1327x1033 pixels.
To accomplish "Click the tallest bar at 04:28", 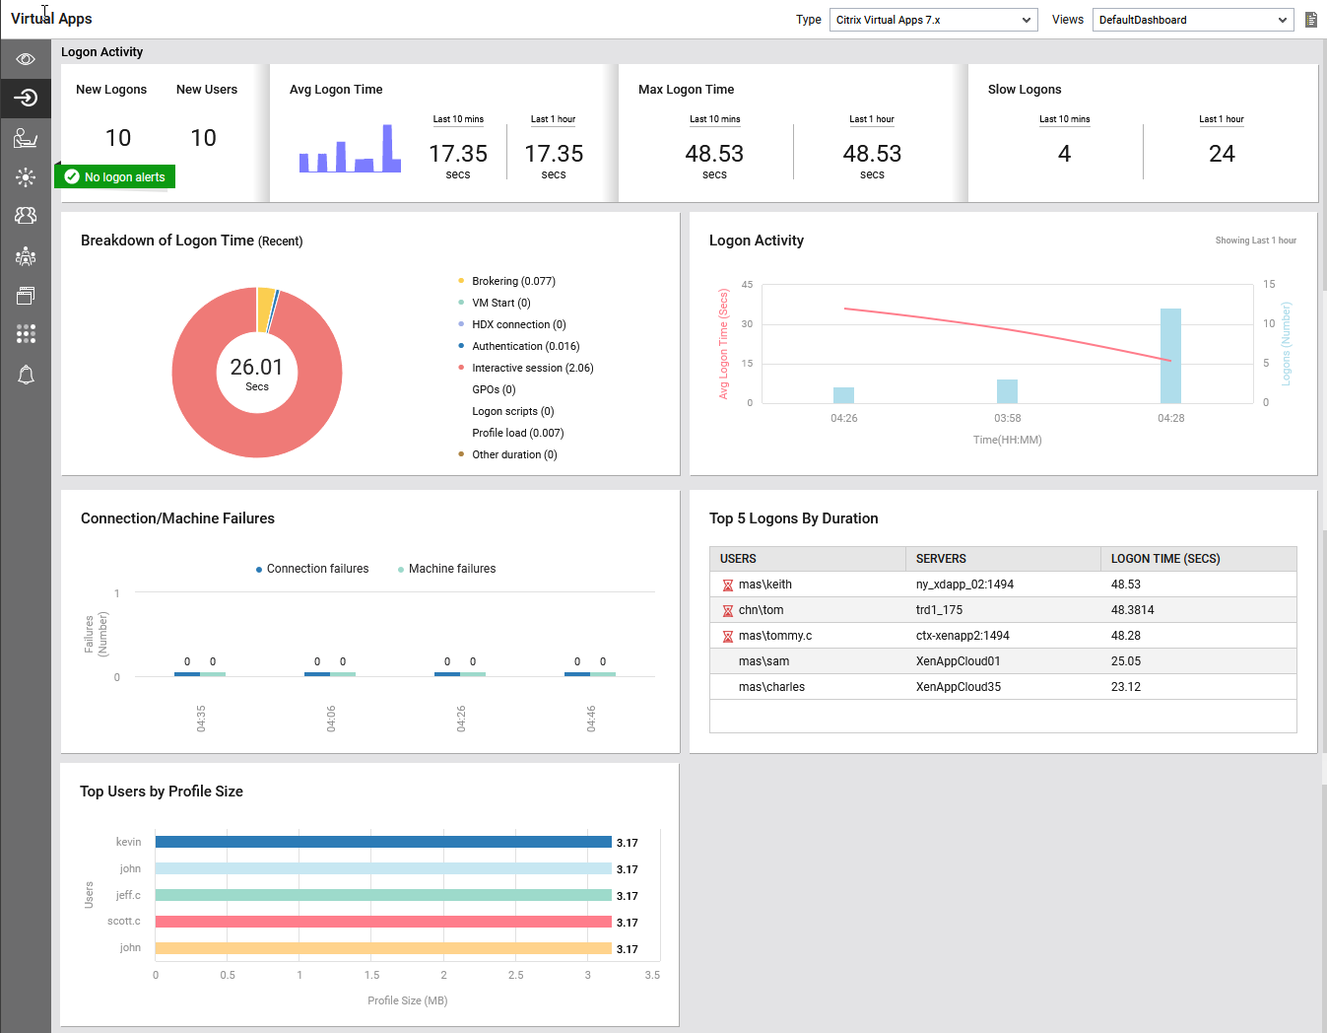I will coord(1170,356).
